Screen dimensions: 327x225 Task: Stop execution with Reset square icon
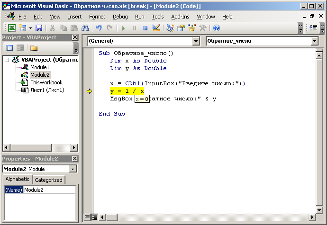pos(145,28)
